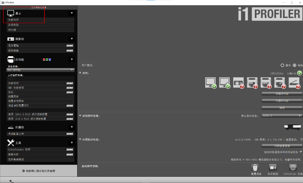Viewport: 303px width, 183px height.
Task: Open the 培训视频 camera icon
Action: point(273,168)
